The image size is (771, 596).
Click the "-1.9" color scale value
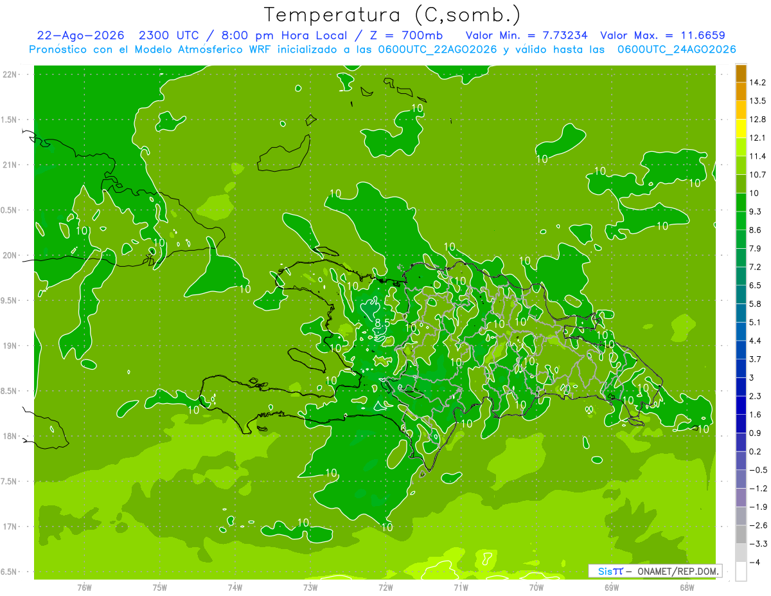758,507
